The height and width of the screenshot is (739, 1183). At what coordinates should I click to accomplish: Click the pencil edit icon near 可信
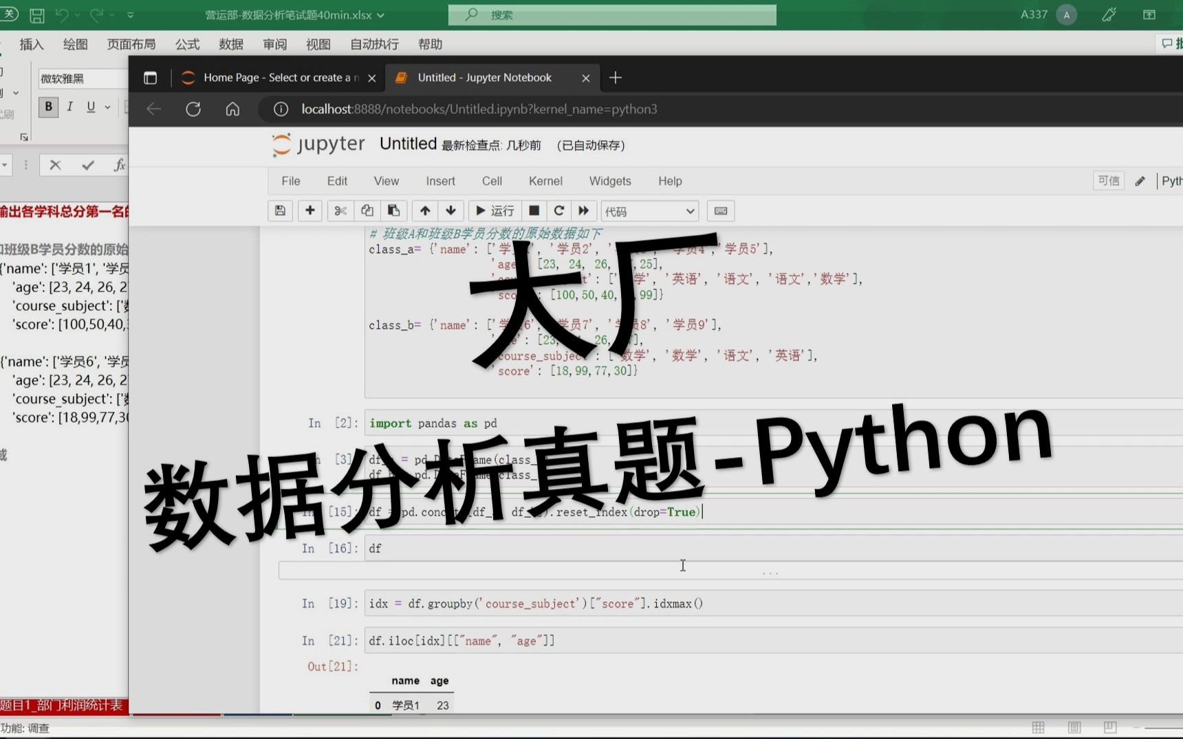(1140, 181)
